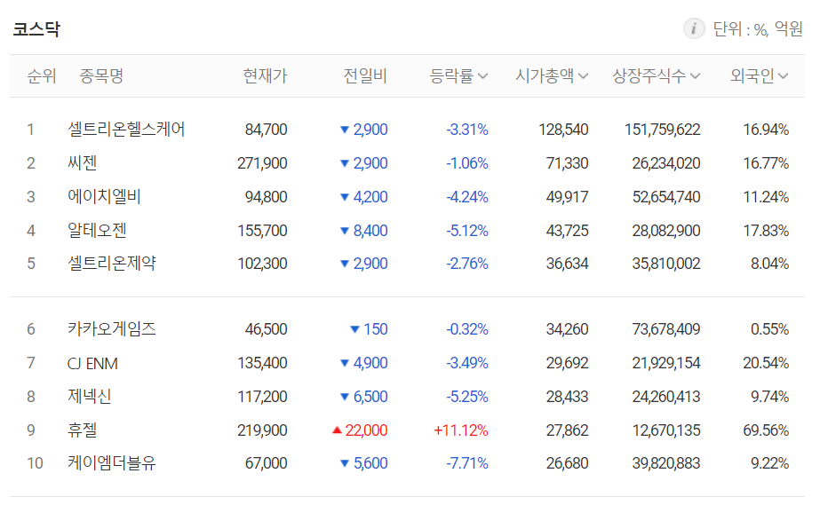
Task: Click market cap 34,260
Action: coord(568,329)
